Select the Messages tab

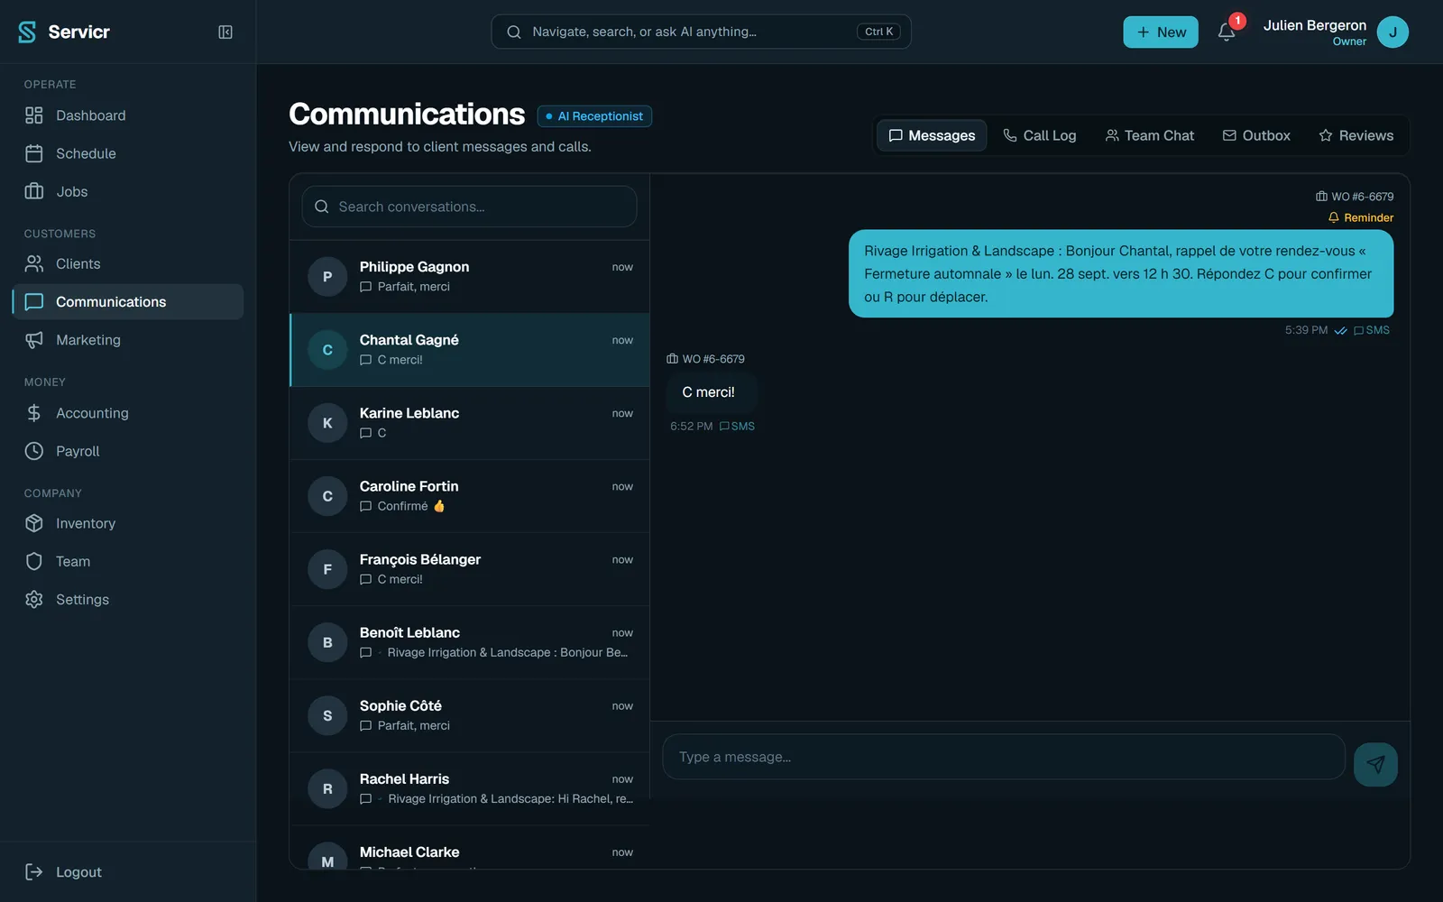(x=932, y=135)
